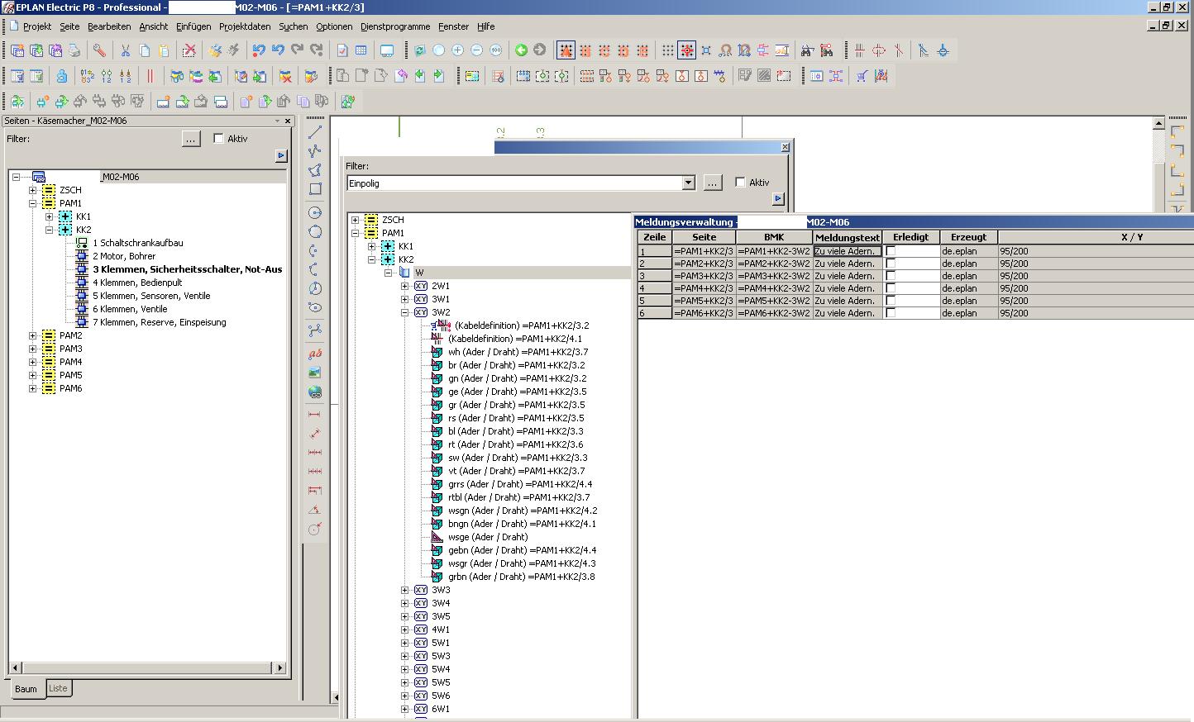This screenshot has width=1194, height=722.
Task: Click the print icon in the toolbar
Action: pyautogui.click(x=74, y=50)
